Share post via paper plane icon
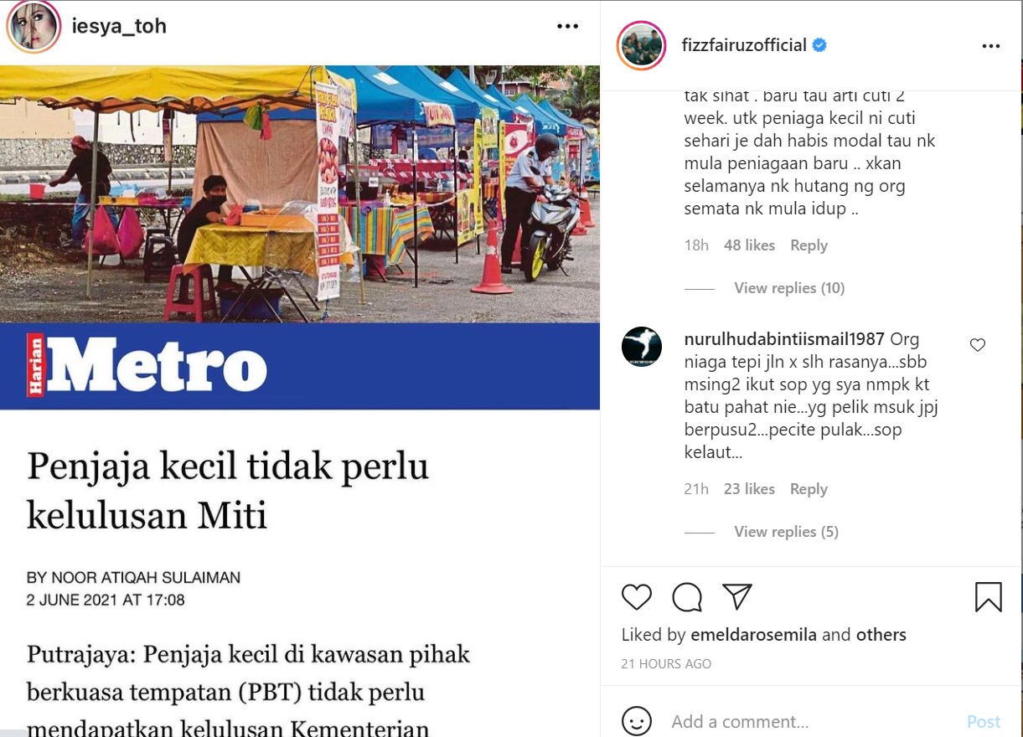This screenshot has height=737, width=1023. click(737, 596)
